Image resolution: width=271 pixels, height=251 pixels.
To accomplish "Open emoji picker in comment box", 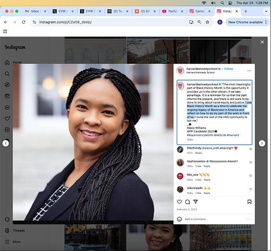I will (x=180, y=219).
